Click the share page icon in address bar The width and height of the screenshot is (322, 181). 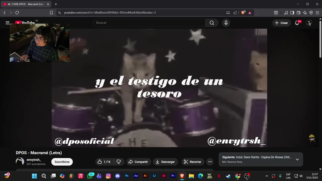coord(235,13)
